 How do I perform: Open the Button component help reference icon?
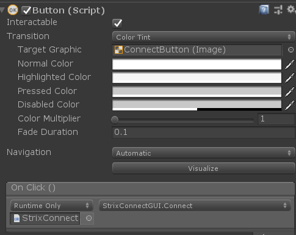(x=264, y=10)
